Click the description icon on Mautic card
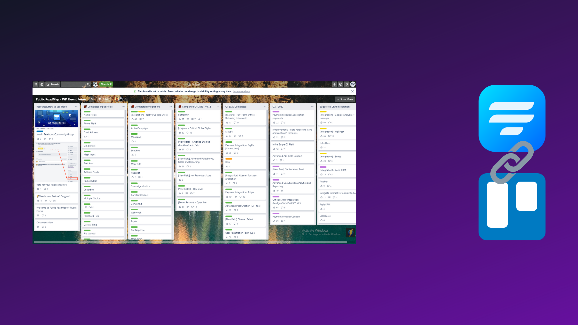This screenshot has height=325, width=578. click(235, 136)
